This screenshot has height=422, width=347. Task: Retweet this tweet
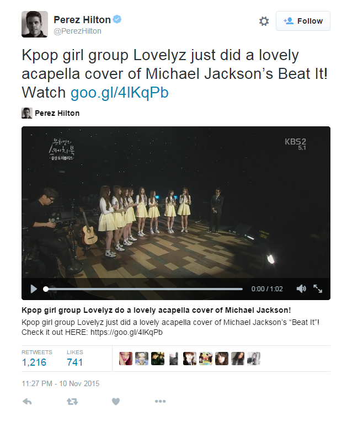[72, 402]
